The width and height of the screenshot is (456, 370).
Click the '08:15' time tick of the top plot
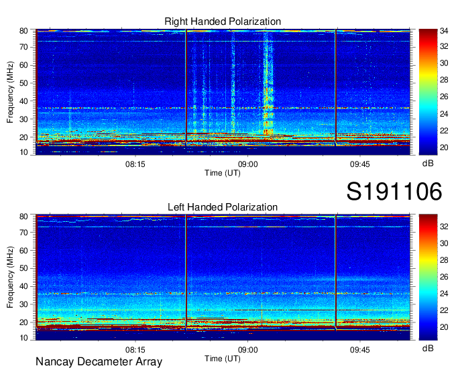(x=135, y=164)
